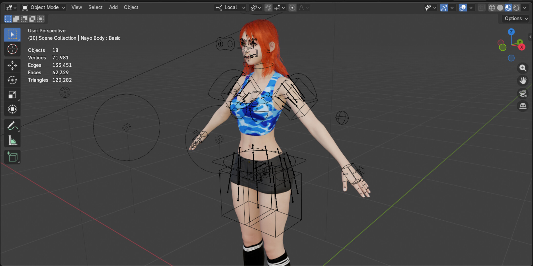Pick the Rotate tool
The height and width of the screenshot is (266, 533).
click(x=12, y=80)
